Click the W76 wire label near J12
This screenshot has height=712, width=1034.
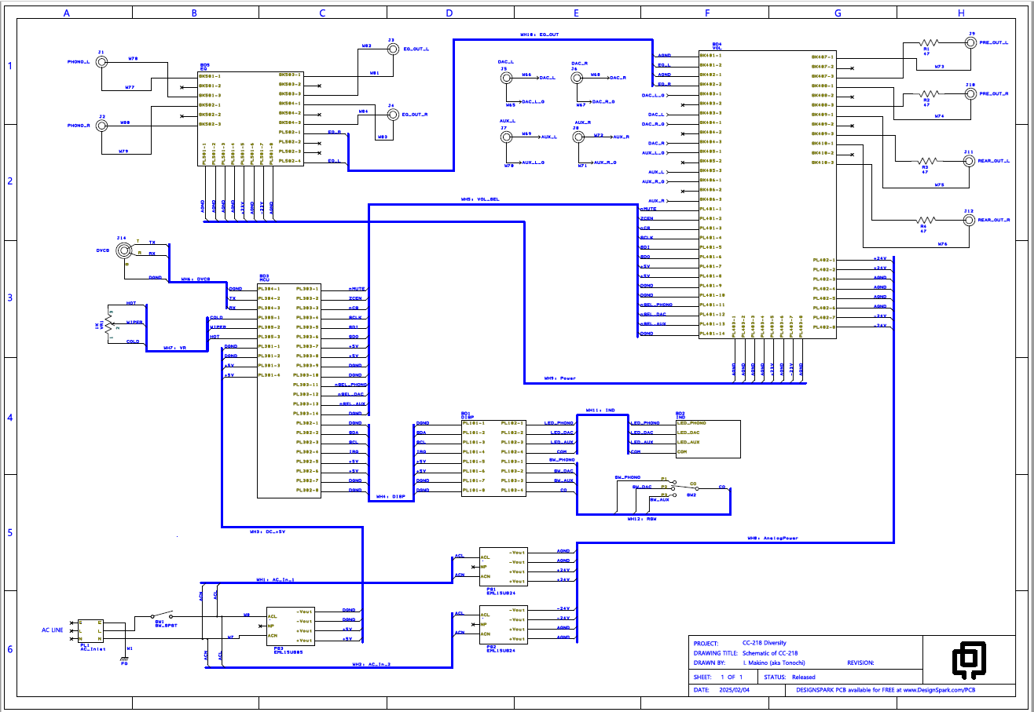click(941, 244)
